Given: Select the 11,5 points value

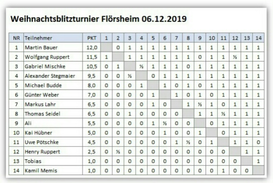Looking at the screenshot, I should (91, 57).
